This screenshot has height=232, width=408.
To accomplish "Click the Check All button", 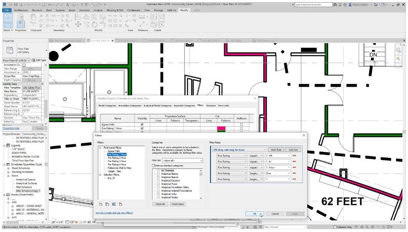I will point(160,204).
